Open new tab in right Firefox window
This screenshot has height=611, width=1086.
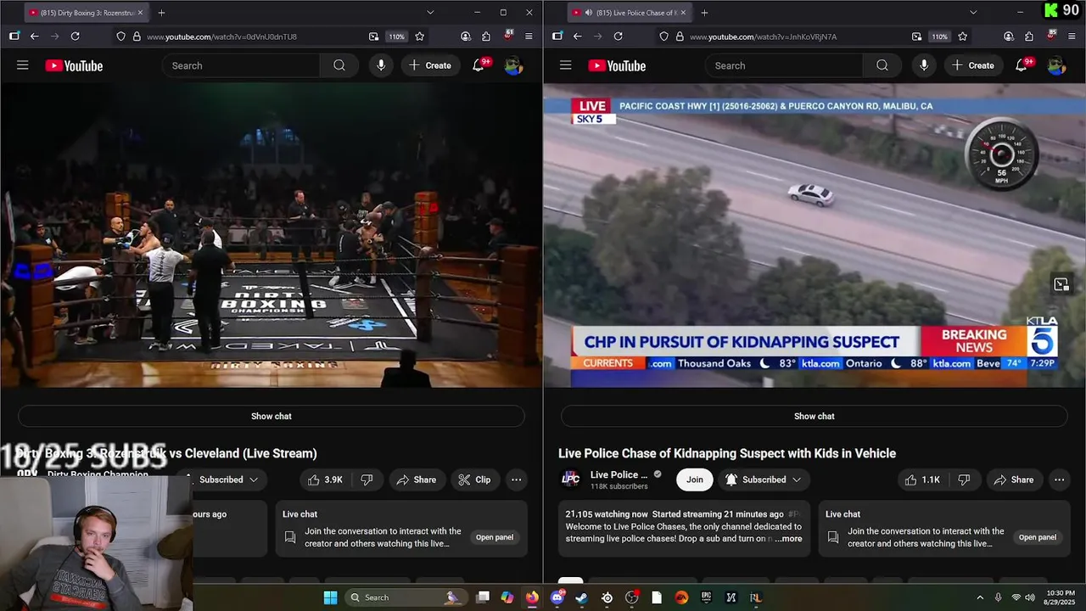pyautogui.click(x=704, y=13)
